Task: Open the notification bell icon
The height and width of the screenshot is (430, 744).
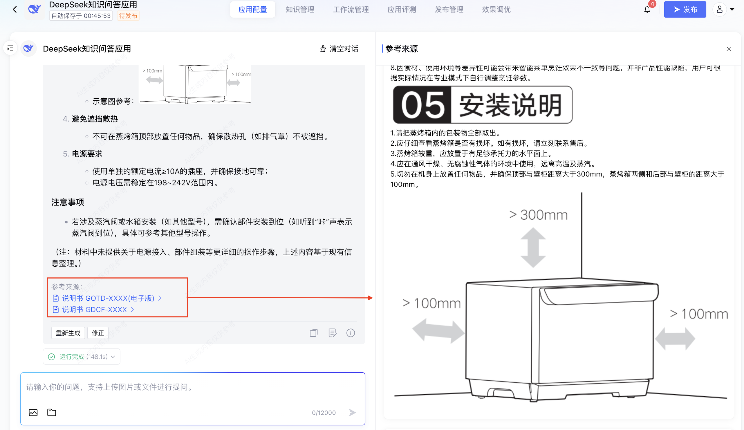Action: click(647, 10)
